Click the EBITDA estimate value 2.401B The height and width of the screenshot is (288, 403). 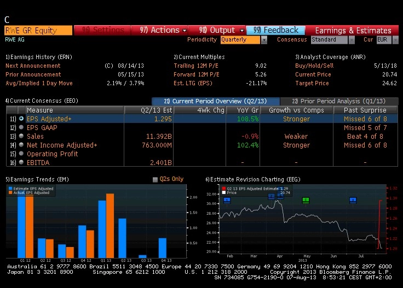[161, 162]
